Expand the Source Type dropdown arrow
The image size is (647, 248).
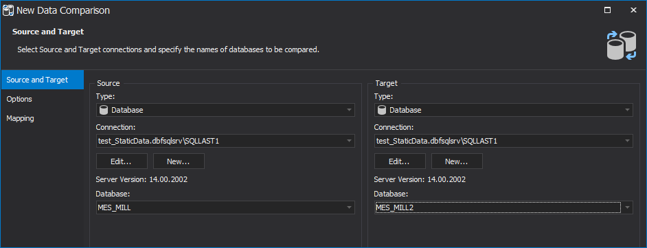tap(349, 110)
